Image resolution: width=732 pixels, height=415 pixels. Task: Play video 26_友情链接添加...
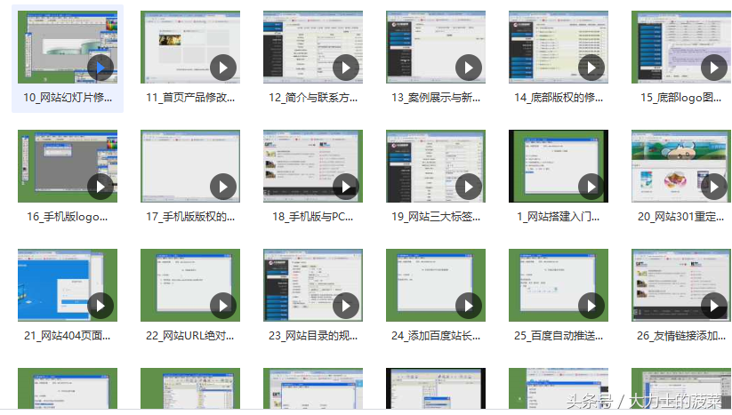[x=714, y=306]
